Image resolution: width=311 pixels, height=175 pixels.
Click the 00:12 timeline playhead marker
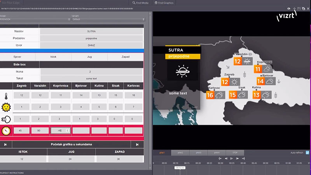180,168
